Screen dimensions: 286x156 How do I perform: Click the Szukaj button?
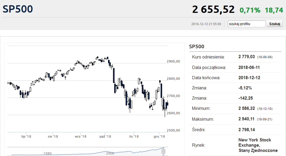(x=274, y=24)
